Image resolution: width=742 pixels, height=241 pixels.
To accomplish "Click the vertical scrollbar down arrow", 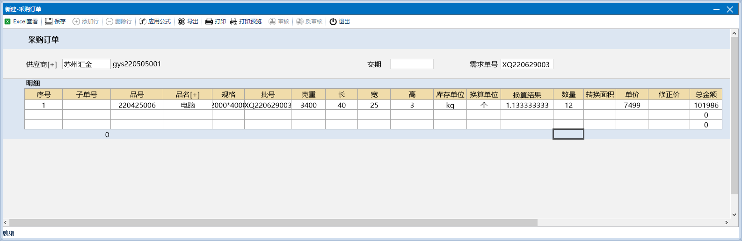I will point(734,215).
